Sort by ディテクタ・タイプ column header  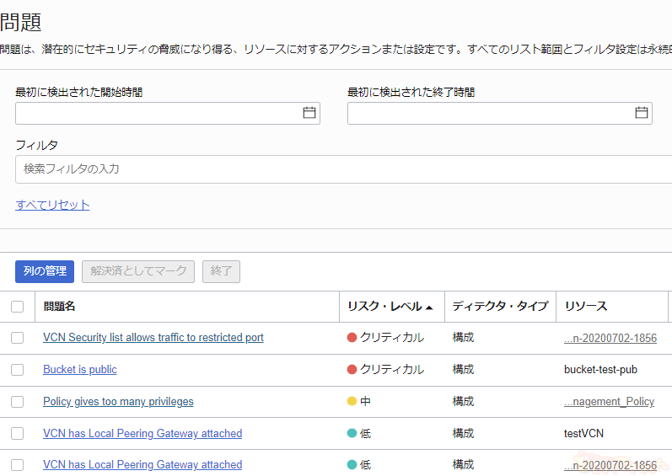[499, 307]
